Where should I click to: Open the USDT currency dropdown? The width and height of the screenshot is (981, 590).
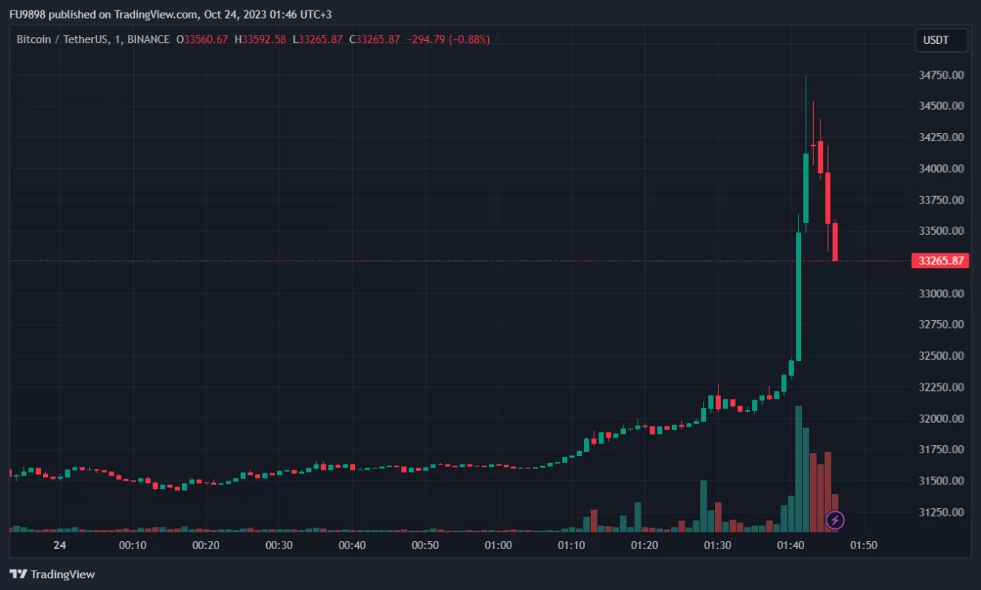(940, 40)
